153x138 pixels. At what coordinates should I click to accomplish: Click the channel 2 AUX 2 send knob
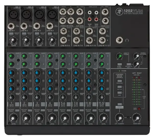24,64
